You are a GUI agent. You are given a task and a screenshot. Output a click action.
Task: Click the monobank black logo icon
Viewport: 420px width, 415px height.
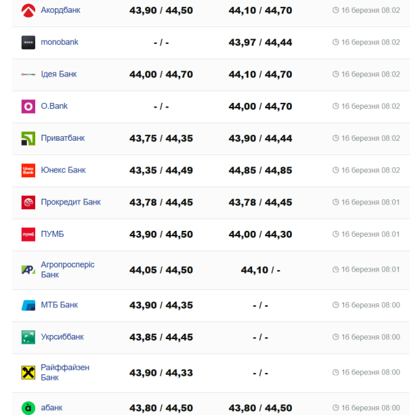tap(28, 42)
